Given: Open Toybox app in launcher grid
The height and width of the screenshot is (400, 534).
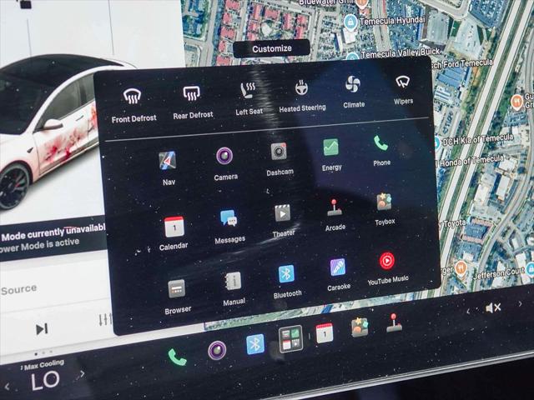Looking at the screenshot, I should click(x=385, y=209).
